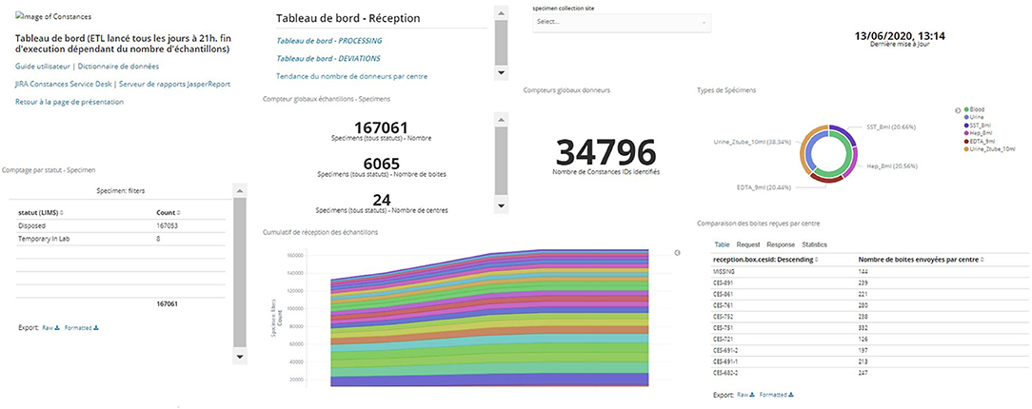Viewport: 1032px width, 409px height.
Task: Open Tableau de bord - DEVIATIONS link
Action: 328,59
